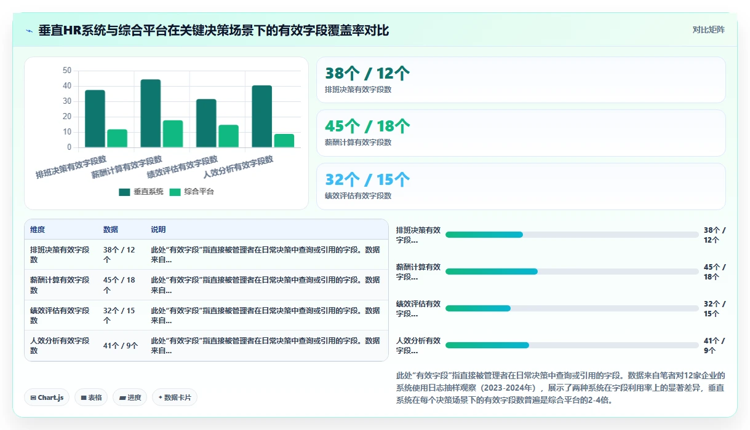
Task: Click the 排班决策有效字段数 table cell
Action: [61, 254]
